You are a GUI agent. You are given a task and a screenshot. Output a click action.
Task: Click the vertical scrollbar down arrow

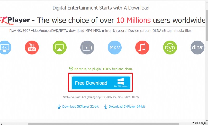(x=207, y=121)
